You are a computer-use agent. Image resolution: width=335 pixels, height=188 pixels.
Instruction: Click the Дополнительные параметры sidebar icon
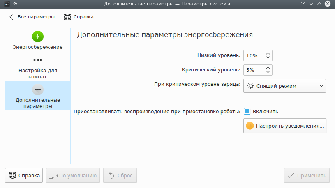point(38,89)
